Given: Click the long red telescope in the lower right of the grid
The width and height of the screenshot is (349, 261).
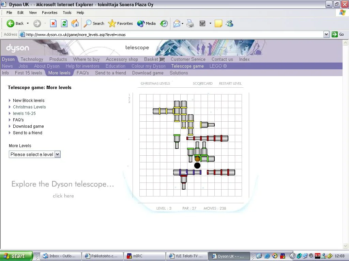Looking at the screenshot, I should (x=221, y=172).
